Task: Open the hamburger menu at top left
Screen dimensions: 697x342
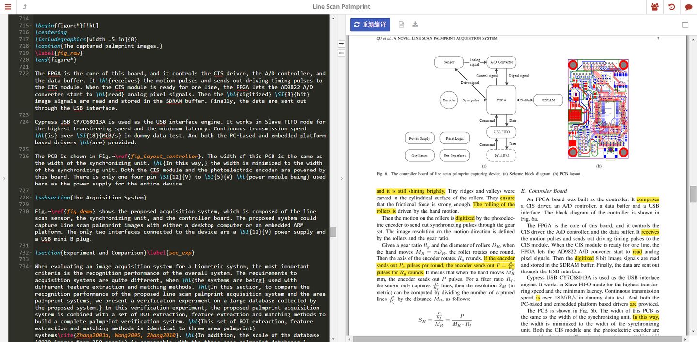Action: tap(8, 7)
